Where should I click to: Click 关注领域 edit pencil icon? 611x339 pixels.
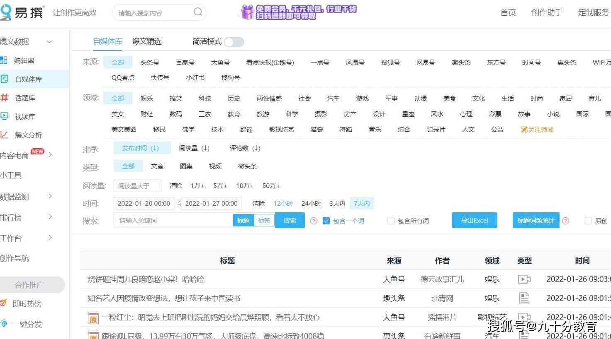pos(524,130)
